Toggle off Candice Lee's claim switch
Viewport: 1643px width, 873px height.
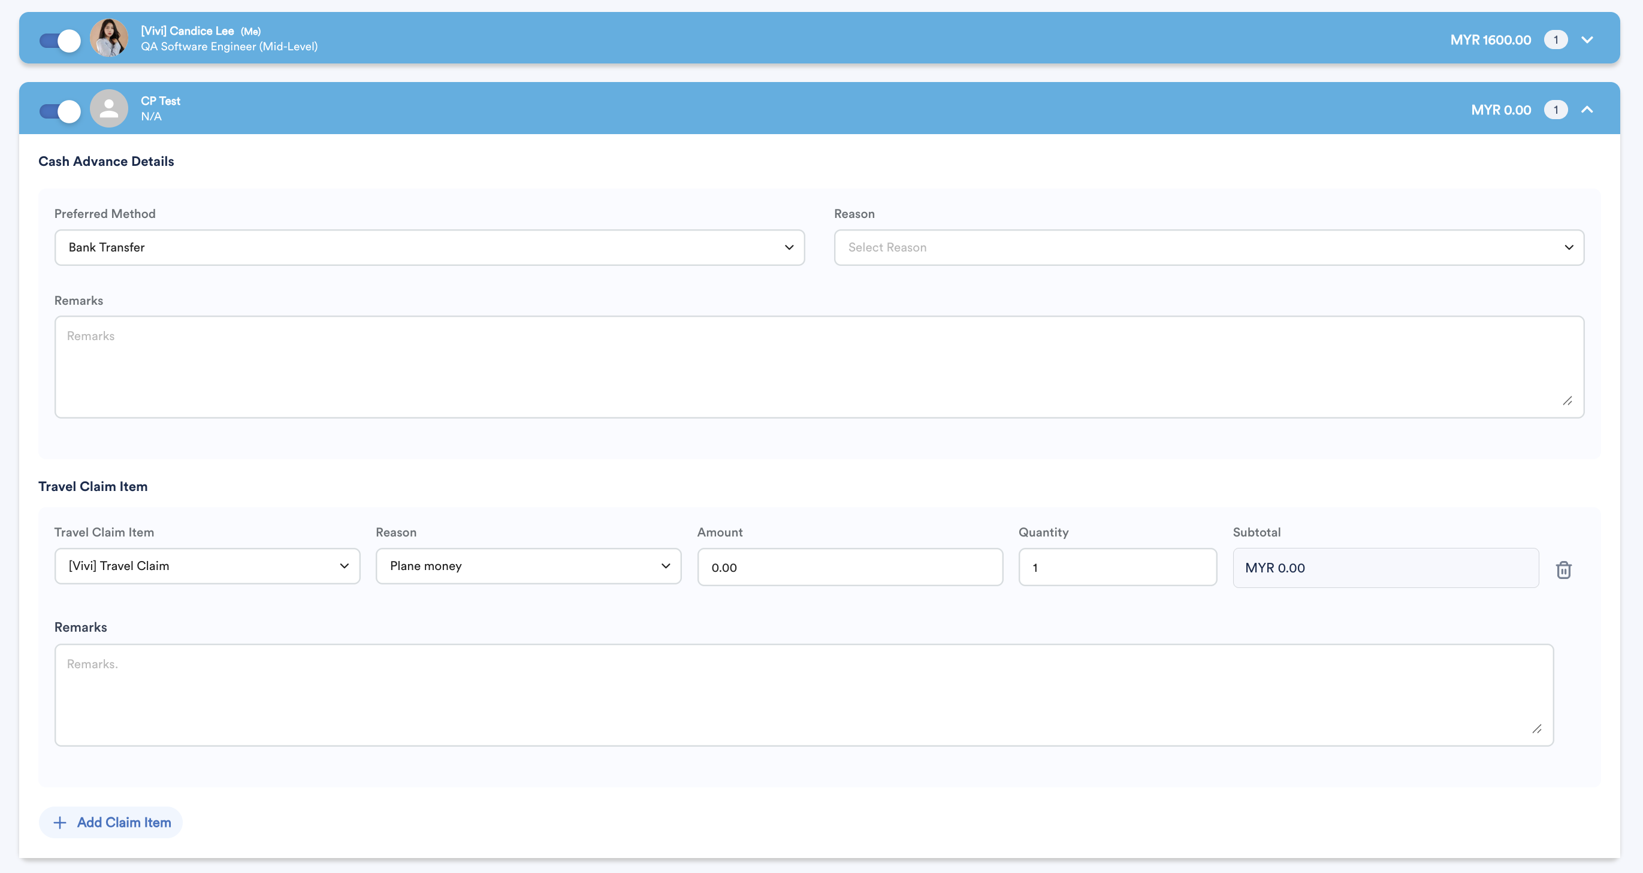click(61, 41)
